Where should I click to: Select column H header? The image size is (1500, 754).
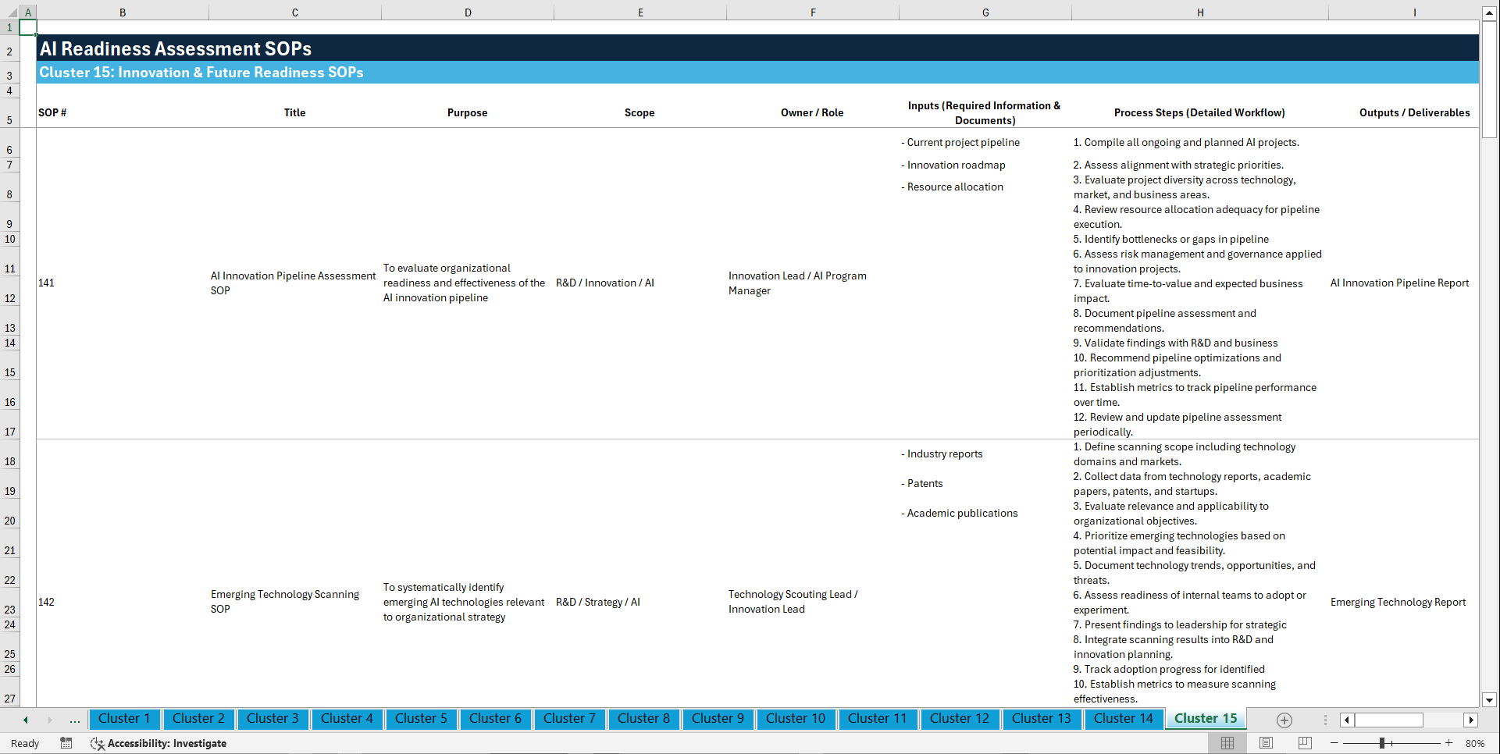(x=1200, y=12)
